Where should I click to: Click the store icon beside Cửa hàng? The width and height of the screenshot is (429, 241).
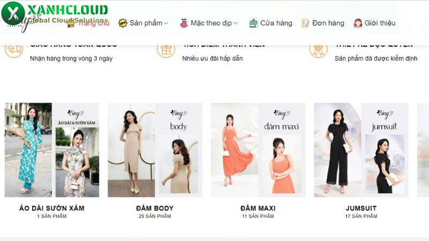[253, 23]
